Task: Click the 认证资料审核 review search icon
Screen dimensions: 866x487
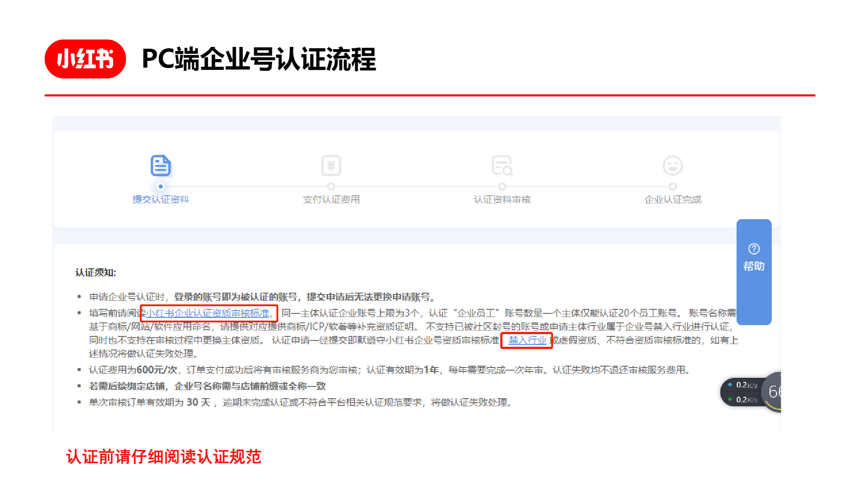Action: coord(502,165)
